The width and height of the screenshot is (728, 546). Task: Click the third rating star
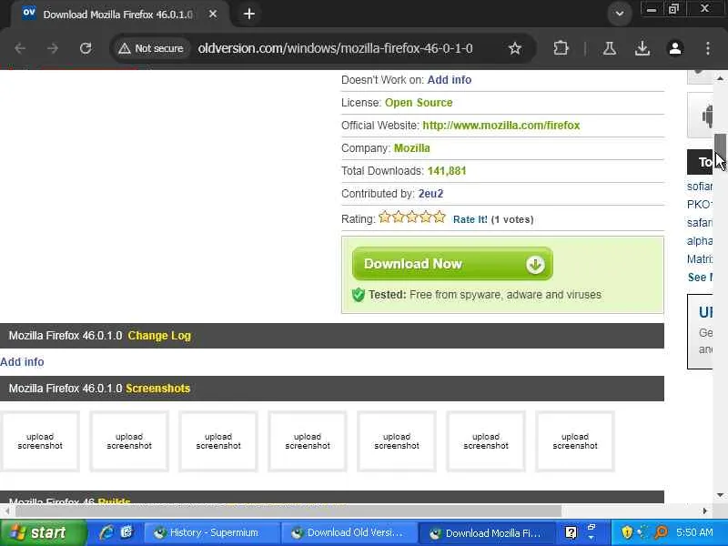(x=412, y=217)
